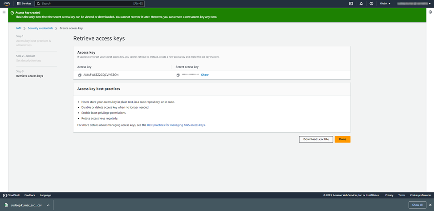434x211 pixels.
Task: Select the access key ID text
Action: click(101, 75)
